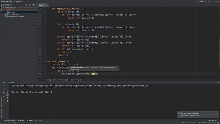
Task: Open the game run configuration dropdown
Action: 202,1
